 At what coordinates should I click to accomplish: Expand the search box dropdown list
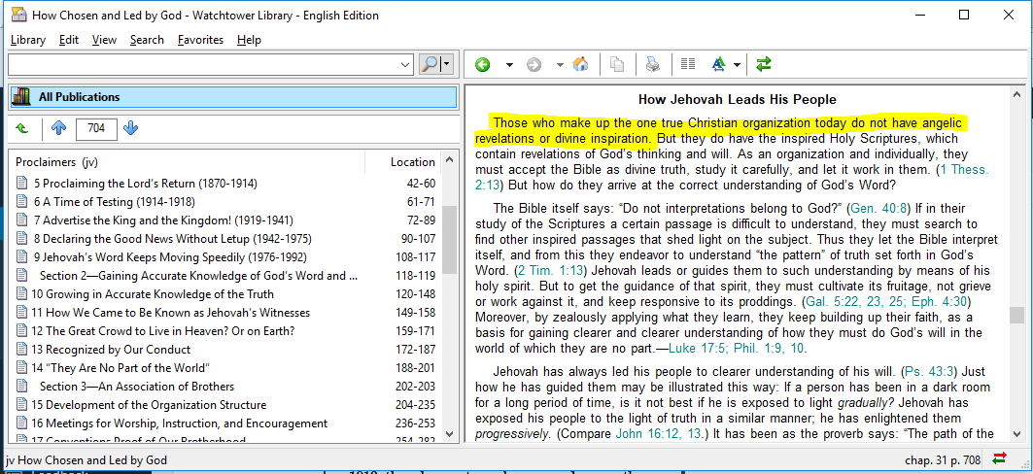[x=405, y=64]
